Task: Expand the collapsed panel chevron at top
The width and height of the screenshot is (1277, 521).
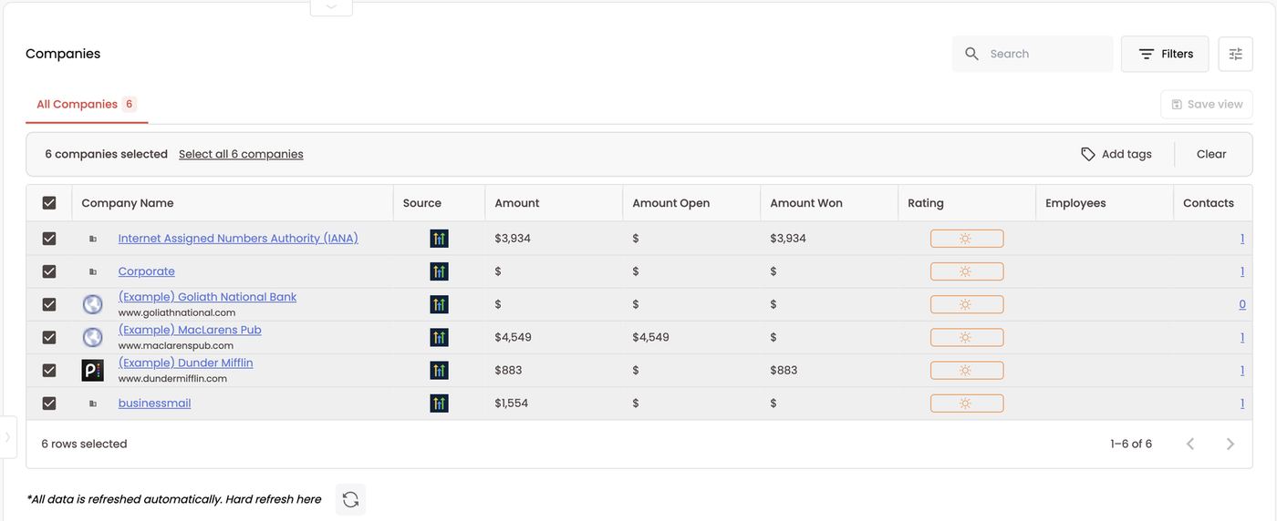Action: [331, 6]
